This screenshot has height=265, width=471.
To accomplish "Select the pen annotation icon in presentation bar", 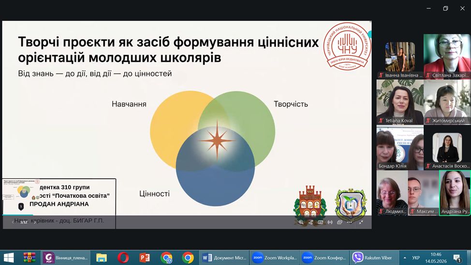I will [311, 222].
